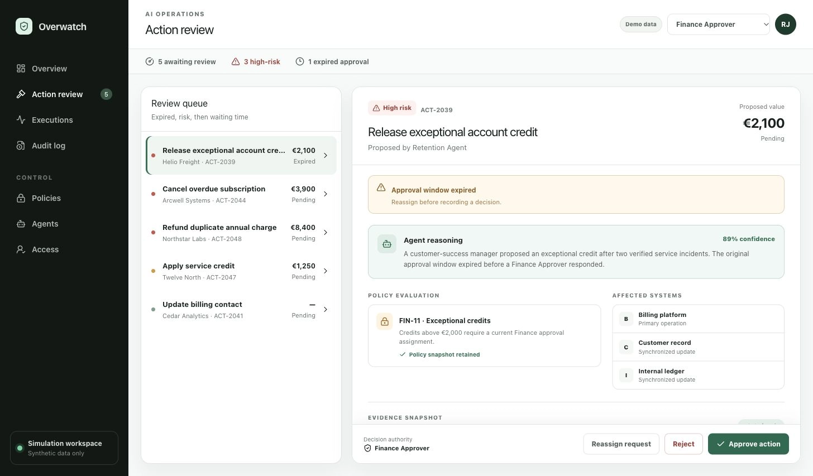Viewport: 813px width, 476px height.
Task: Click the FIN-11 policy lock icon
Action: [385, 322]
